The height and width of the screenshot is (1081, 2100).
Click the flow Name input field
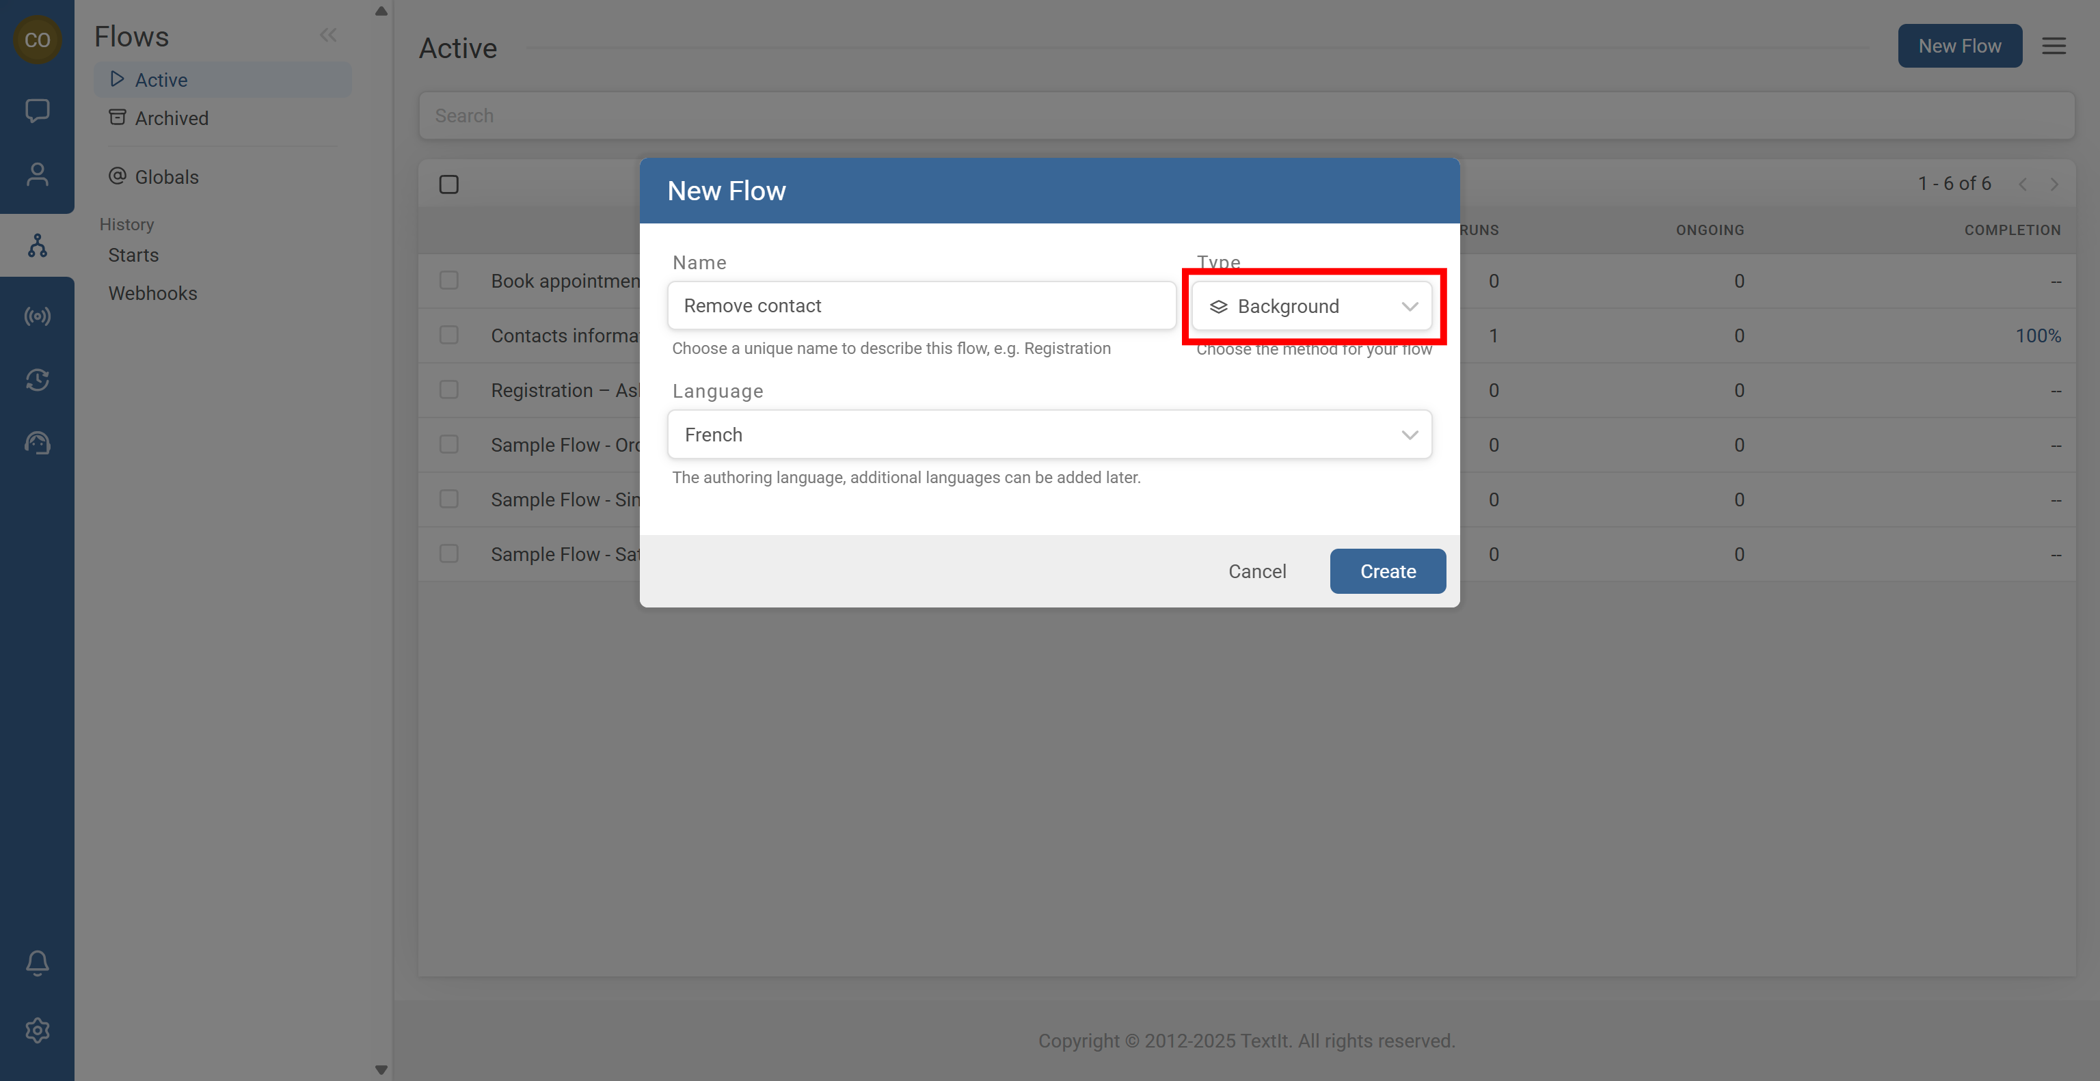921,305
